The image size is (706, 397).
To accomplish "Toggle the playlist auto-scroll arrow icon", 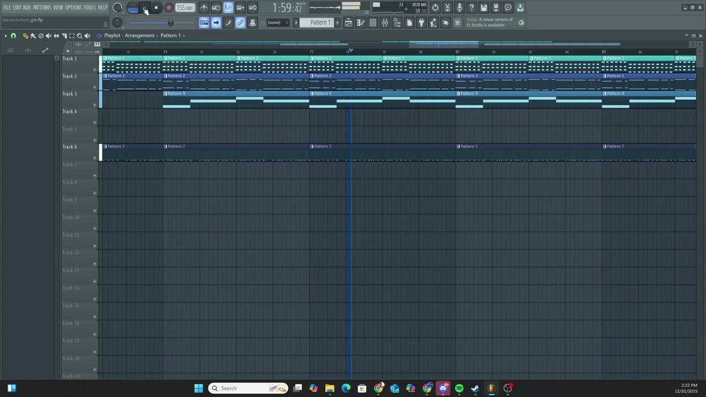I will (x=216, y=23).
